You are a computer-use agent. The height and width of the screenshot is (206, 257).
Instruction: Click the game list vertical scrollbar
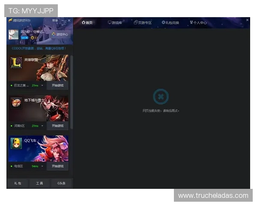[x=72, y=92]
